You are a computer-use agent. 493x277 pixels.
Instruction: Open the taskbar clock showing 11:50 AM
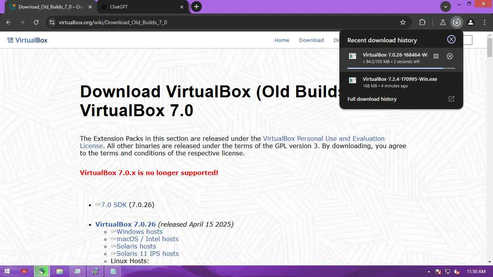476,272
